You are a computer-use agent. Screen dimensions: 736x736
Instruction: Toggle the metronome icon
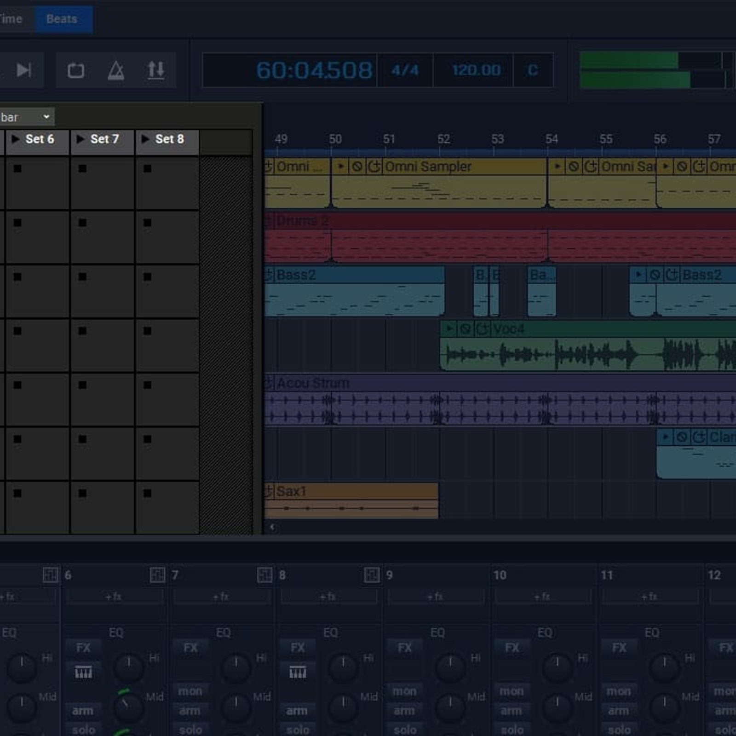[116, 70]
